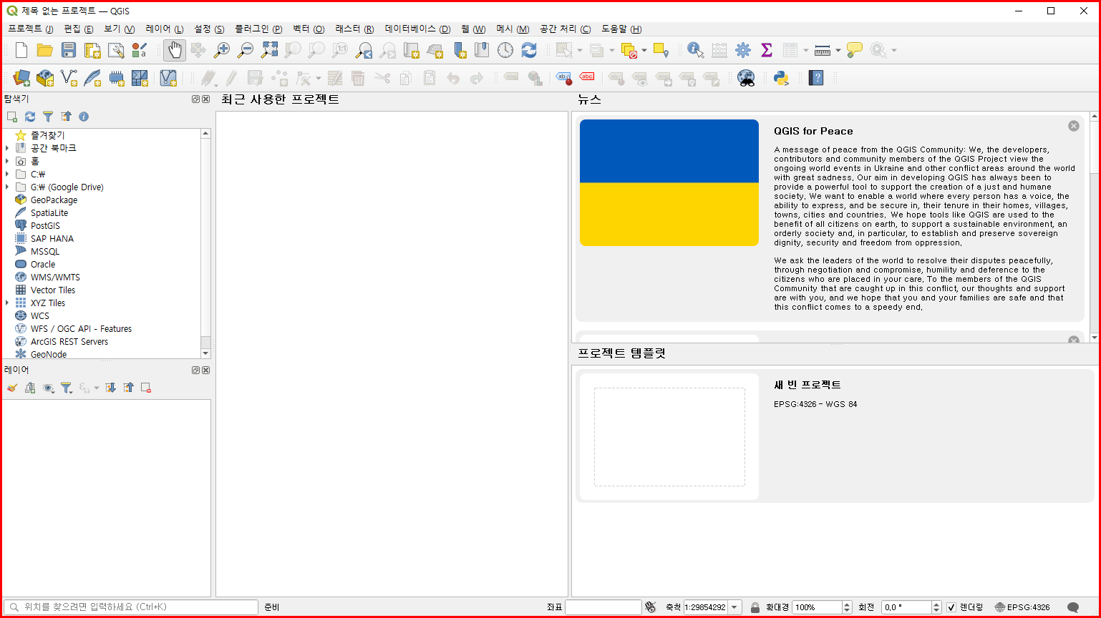This screenshot has width=1101, height=618.
Task: Expand the 공간 북마크 tree node
Action: tap(7, 148)
